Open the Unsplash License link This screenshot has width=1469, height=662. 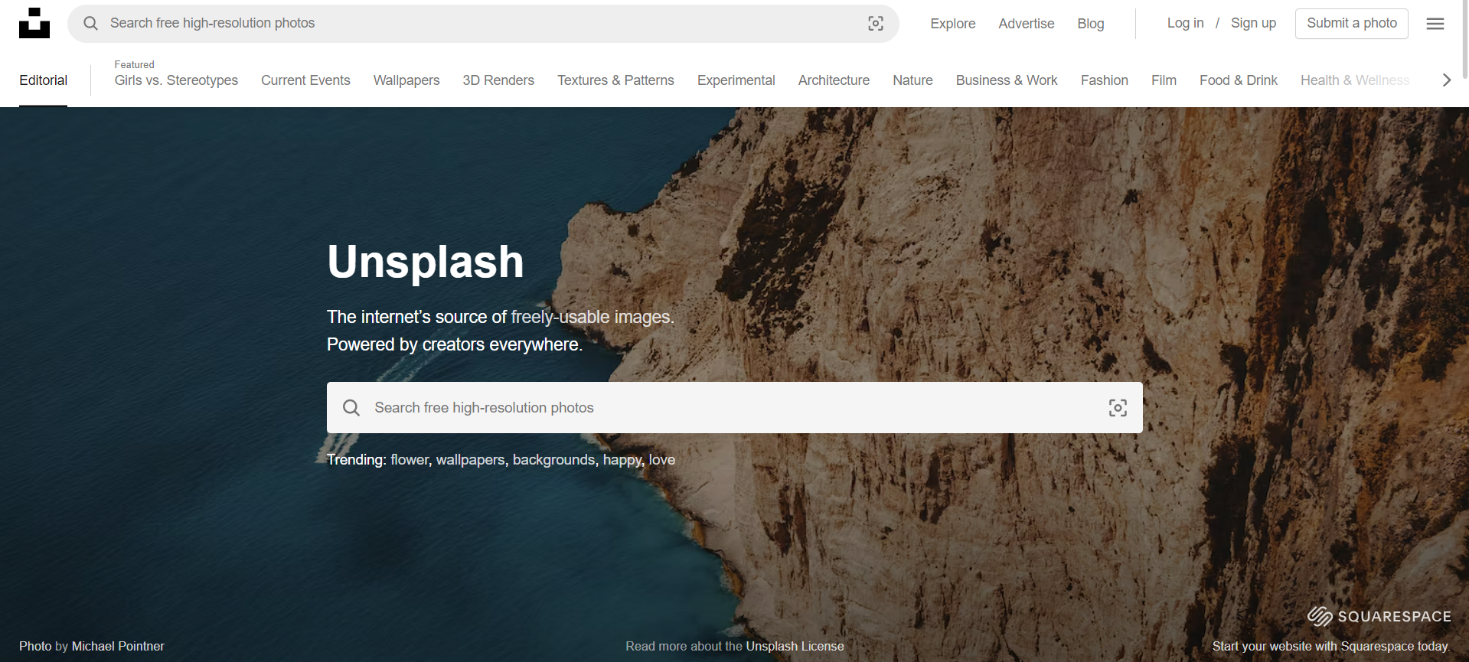795,646
